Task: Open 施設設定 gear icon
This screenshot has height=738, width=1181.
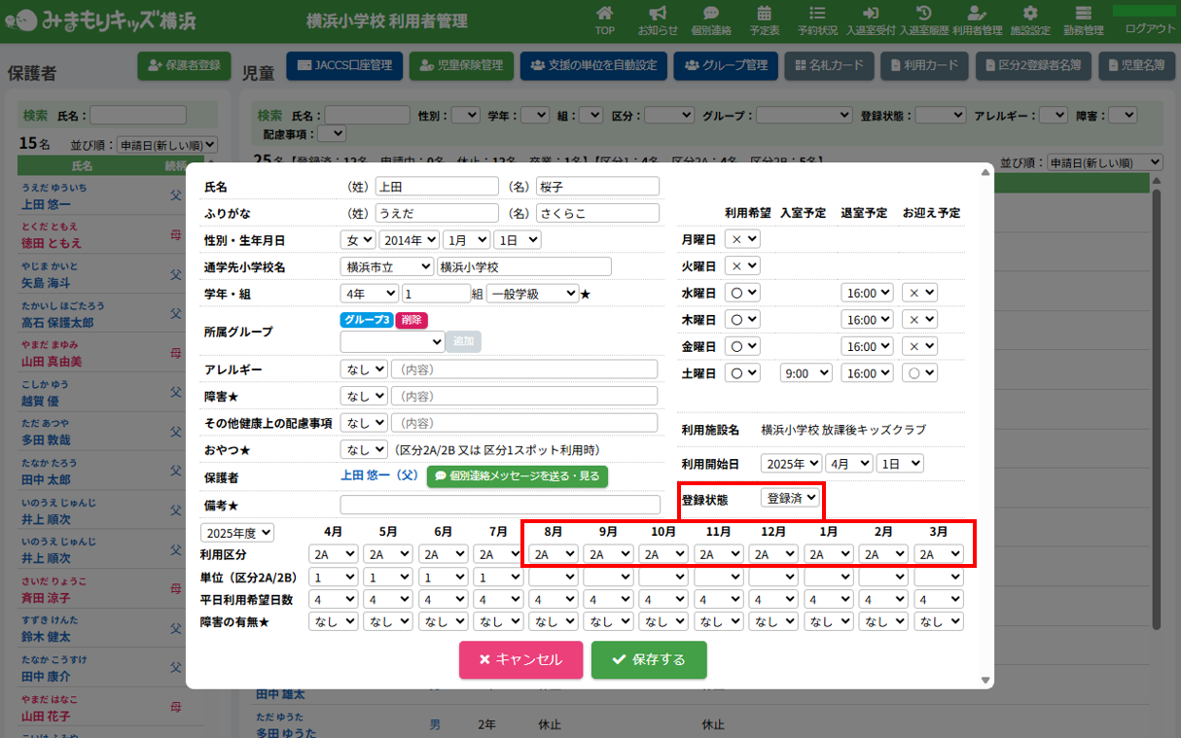Action: [1030, 14]
